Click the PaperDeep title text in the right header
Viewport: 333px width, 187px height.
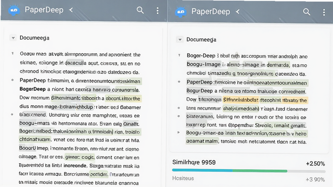(211, 12)
